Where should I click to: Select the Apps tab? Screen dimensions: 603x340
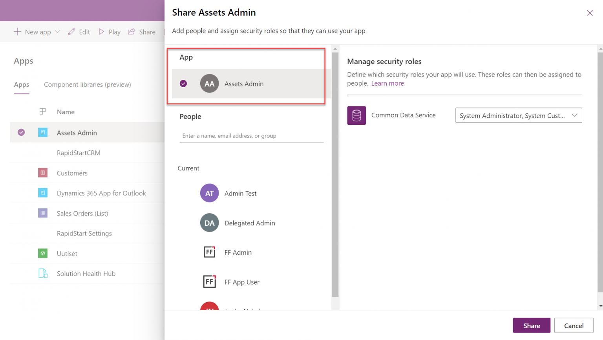(x=22, y=84)
